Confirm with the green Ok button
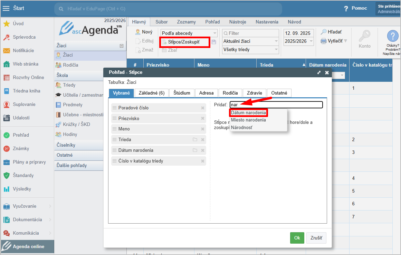Viewport: 401px width, 255px height. tap(297, 238)
